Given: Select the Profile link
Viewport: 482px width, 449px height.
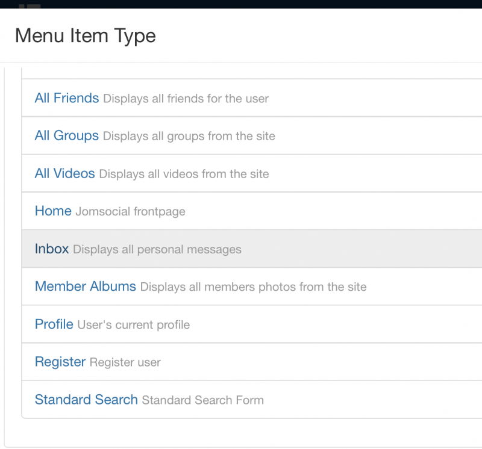Looking at the screenshot, I should 54,324.
